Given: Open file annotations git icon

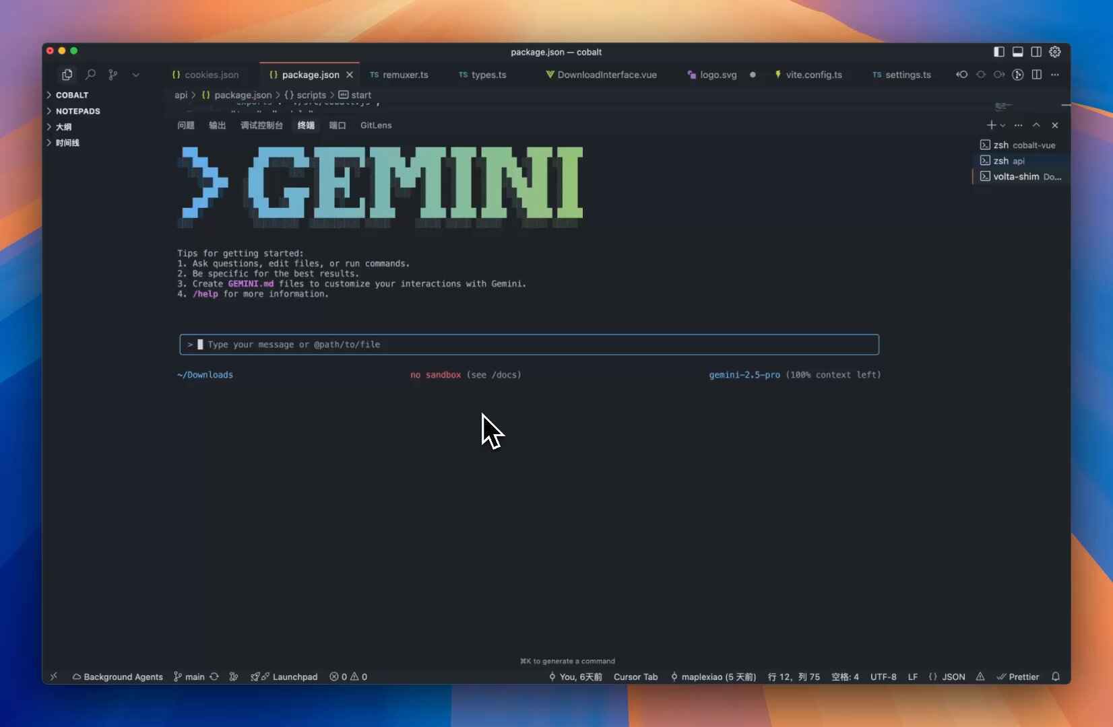Looking at the screenshot, I should [1018, 75].
